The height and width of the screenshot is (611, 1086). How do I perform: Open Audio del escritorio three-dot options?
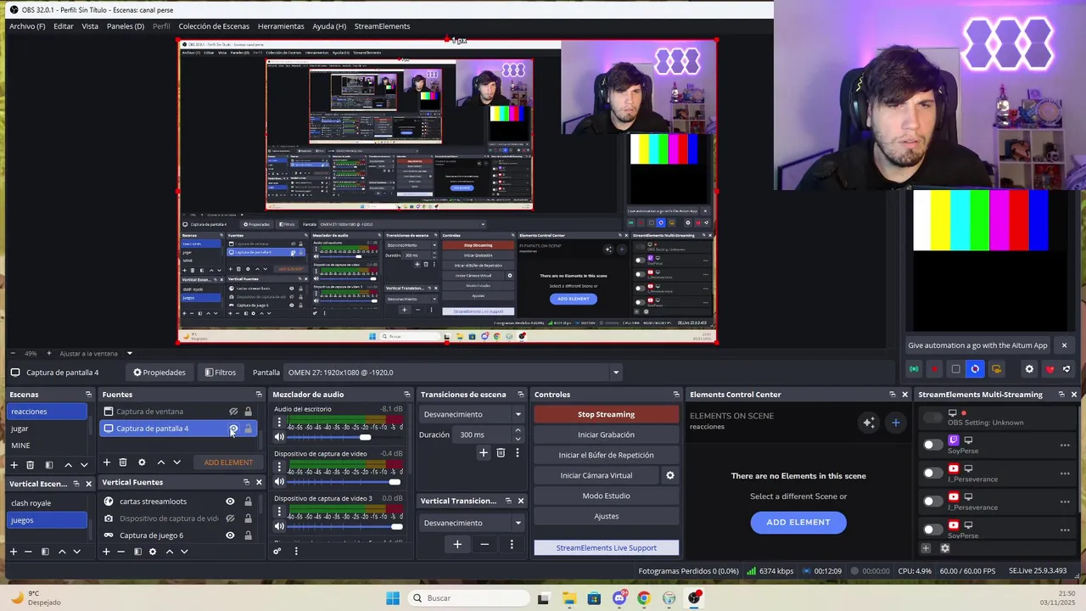279,422
